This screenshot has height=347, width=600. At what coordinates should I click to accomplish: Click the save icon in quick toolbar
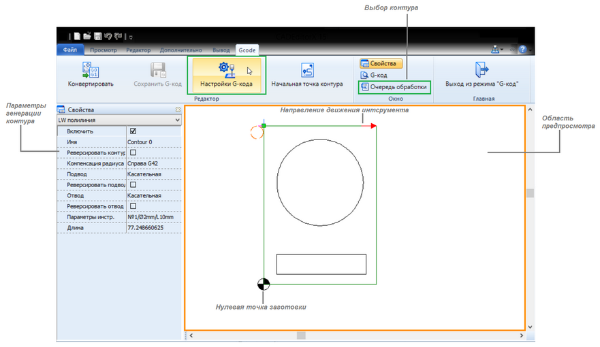[x=97, y=36]
